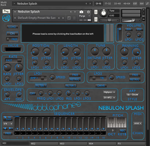Open the Highpass filter type dropdown
The width and height of the screenshot is (150, 146).
tap(109, 92)
